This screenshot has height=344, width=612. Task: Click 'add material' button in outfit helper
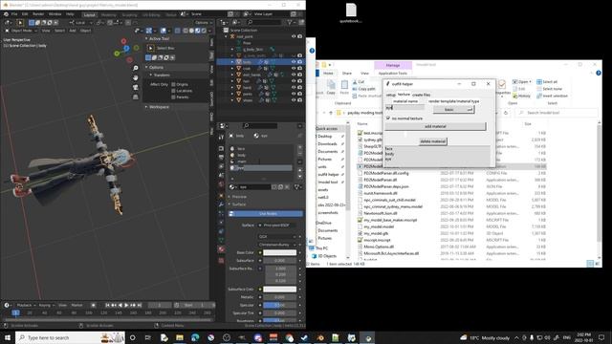tap(435, 126)
